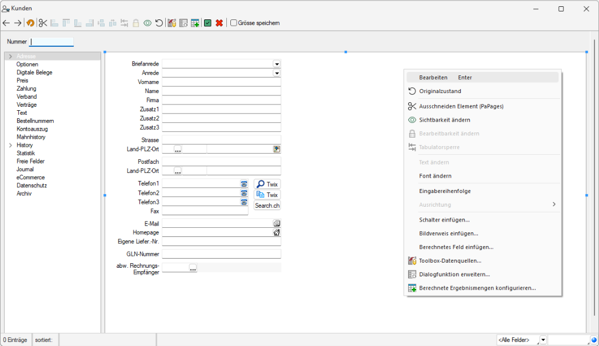Open the Briefanrede dropdown
599x346 pixels.
click(x=277, y=64)
